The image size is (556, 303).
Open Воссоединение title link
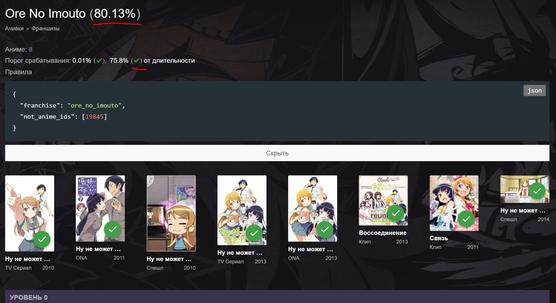(x=383, y=233)
